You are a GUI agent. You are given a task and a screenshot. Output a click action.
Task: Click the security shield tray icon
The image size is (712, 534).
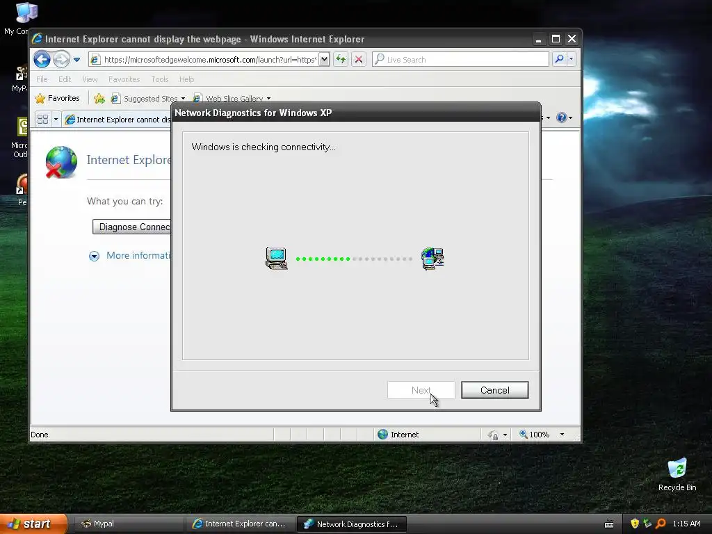coord(634,524)
